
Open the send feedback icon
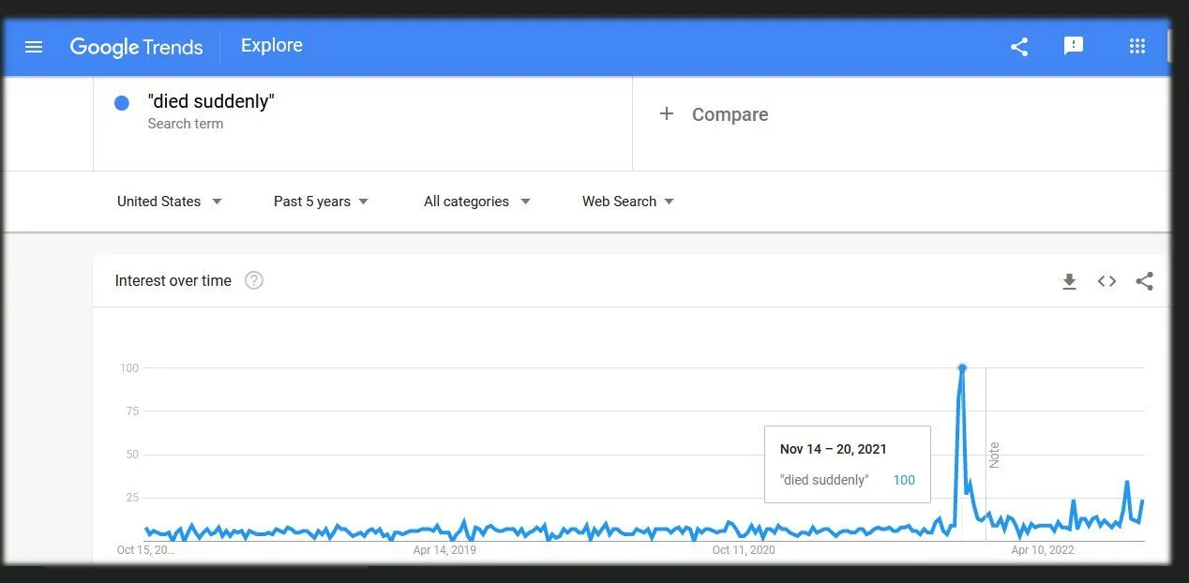(1074, 46)
